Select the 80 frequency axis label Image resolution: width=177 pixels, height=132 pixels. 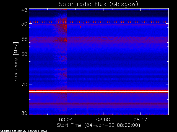click(24, 113)
